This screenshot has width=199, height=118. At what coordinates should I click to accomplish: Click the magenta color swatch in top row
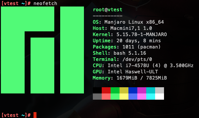pyautogui.click(x=142, y=90)
